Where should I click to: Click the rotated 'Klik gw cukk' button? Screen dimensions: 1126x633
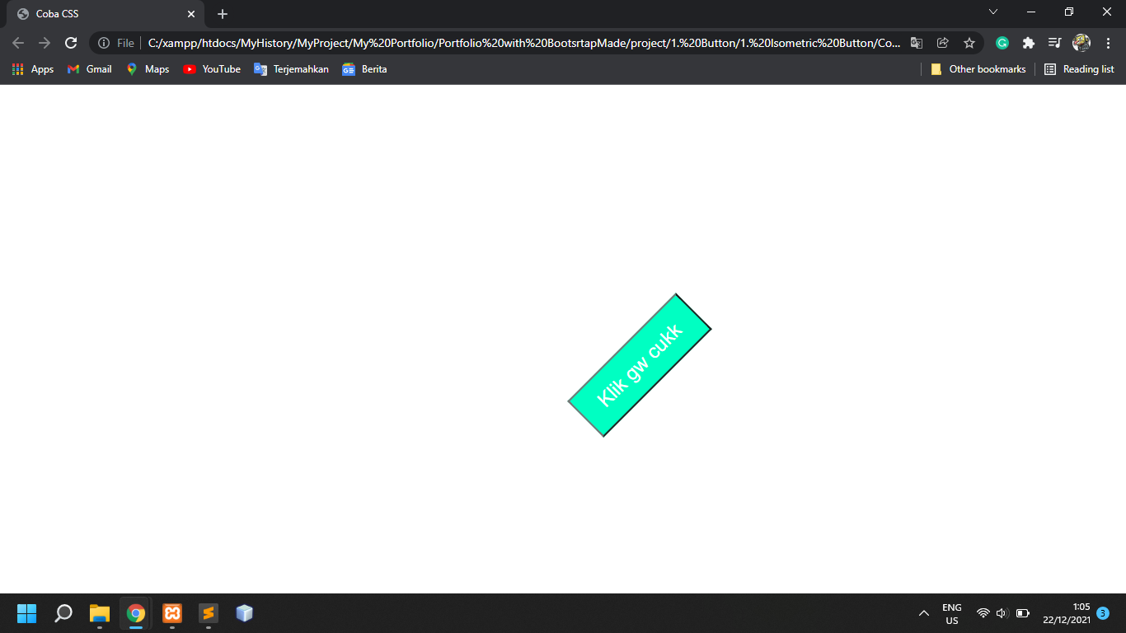click(x=640, y=365)
